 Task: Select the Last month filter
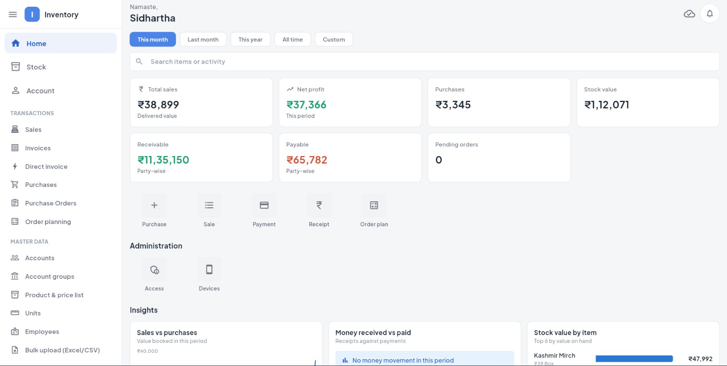pos(203,39)
